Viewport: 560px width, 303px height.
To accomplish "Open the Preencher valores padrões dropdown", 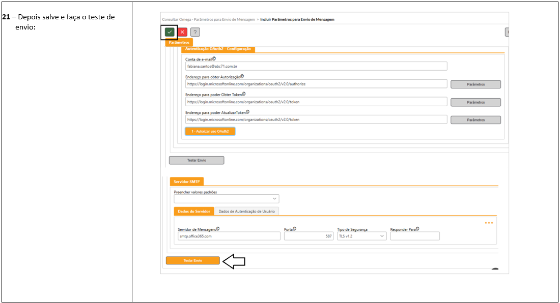I will pos(227,199).
